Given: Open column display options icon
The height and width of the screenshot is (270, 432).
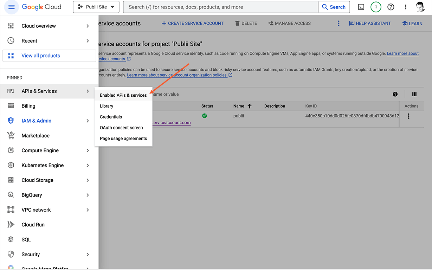Looking at the screenshot, I should pyautogui.click(x=414, y=94).
